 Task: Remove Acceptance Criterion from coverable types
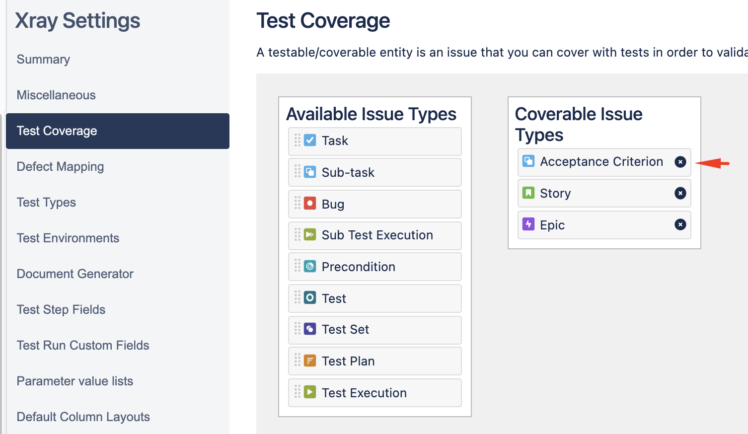click(680, 162)
